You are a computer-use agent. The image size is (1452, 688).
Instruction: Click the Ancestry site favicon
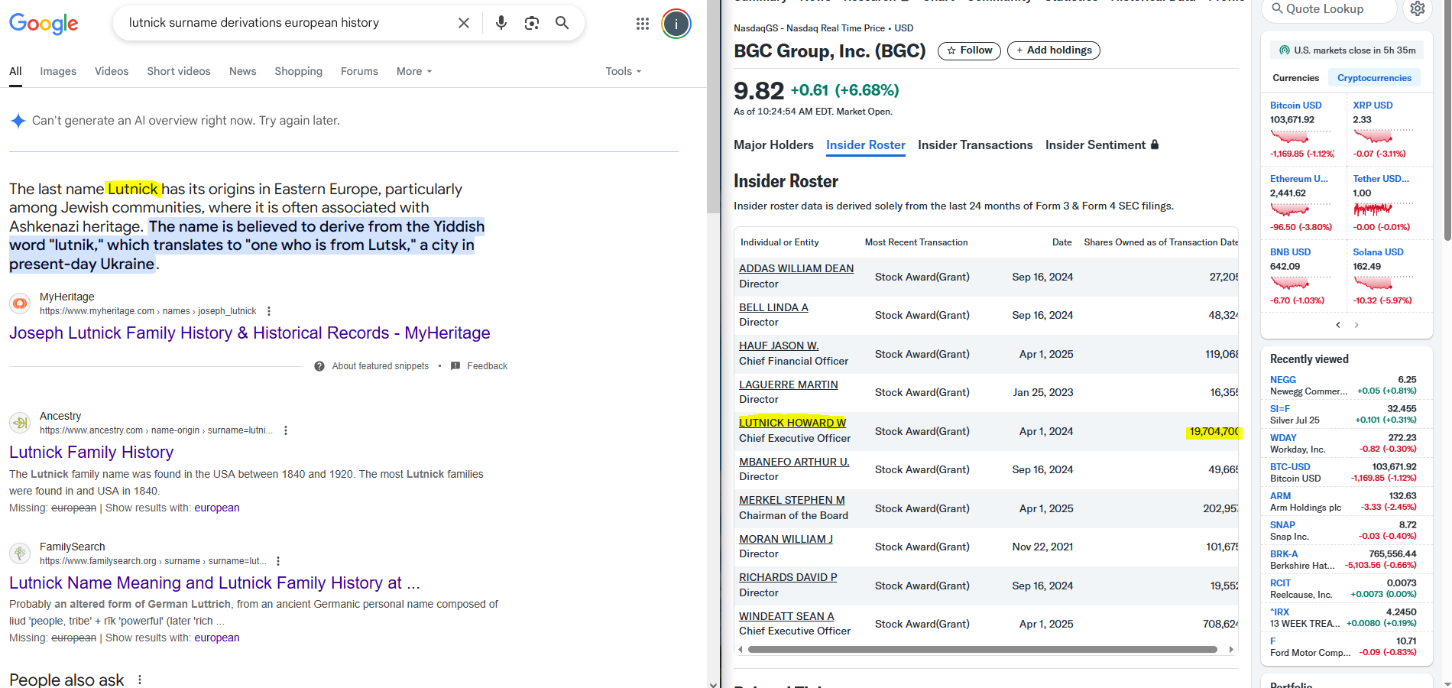21,423
